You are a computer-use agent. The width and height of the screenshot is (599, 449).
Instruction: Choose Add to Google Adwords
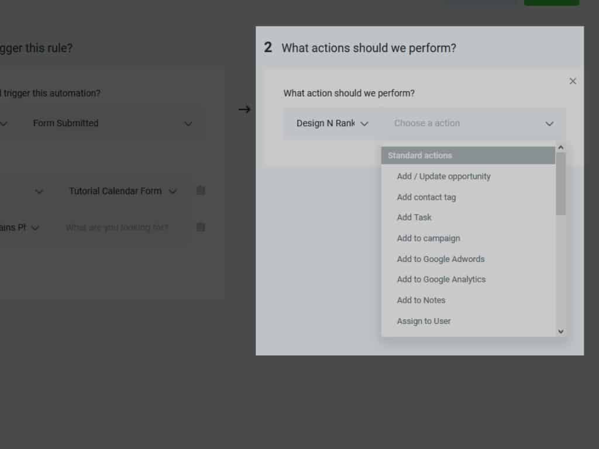(x=440, y=259)
